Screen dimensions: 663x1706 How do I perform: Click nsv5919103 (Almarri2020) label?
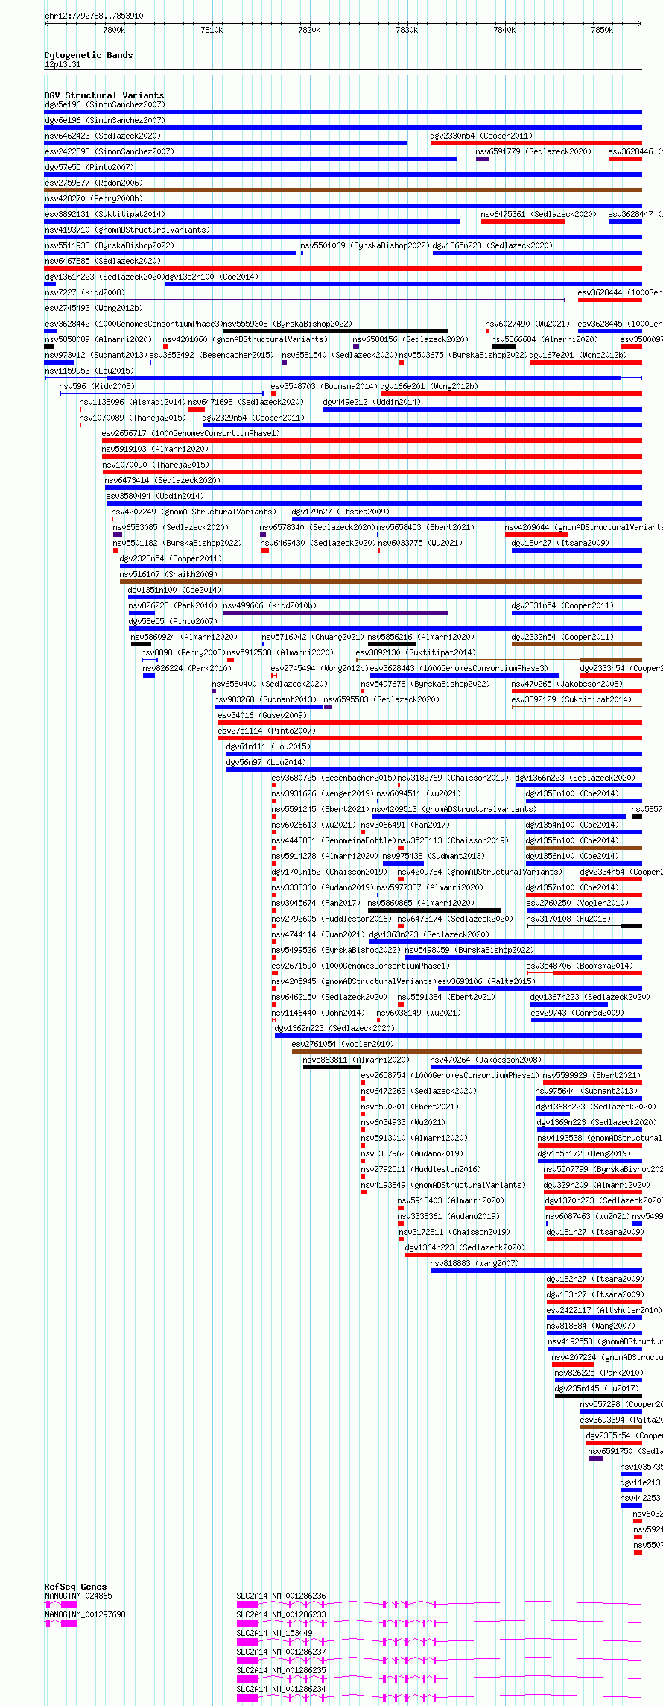pos(156,450)
